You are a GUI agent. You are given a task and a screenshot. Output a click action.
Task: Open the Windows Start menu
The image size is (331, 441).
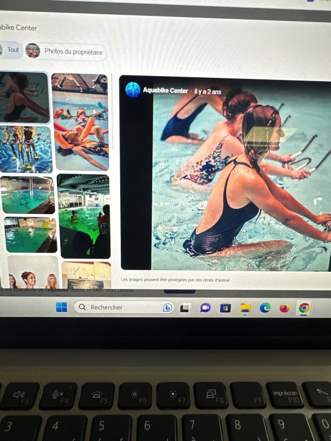click(x=61, y=307)
